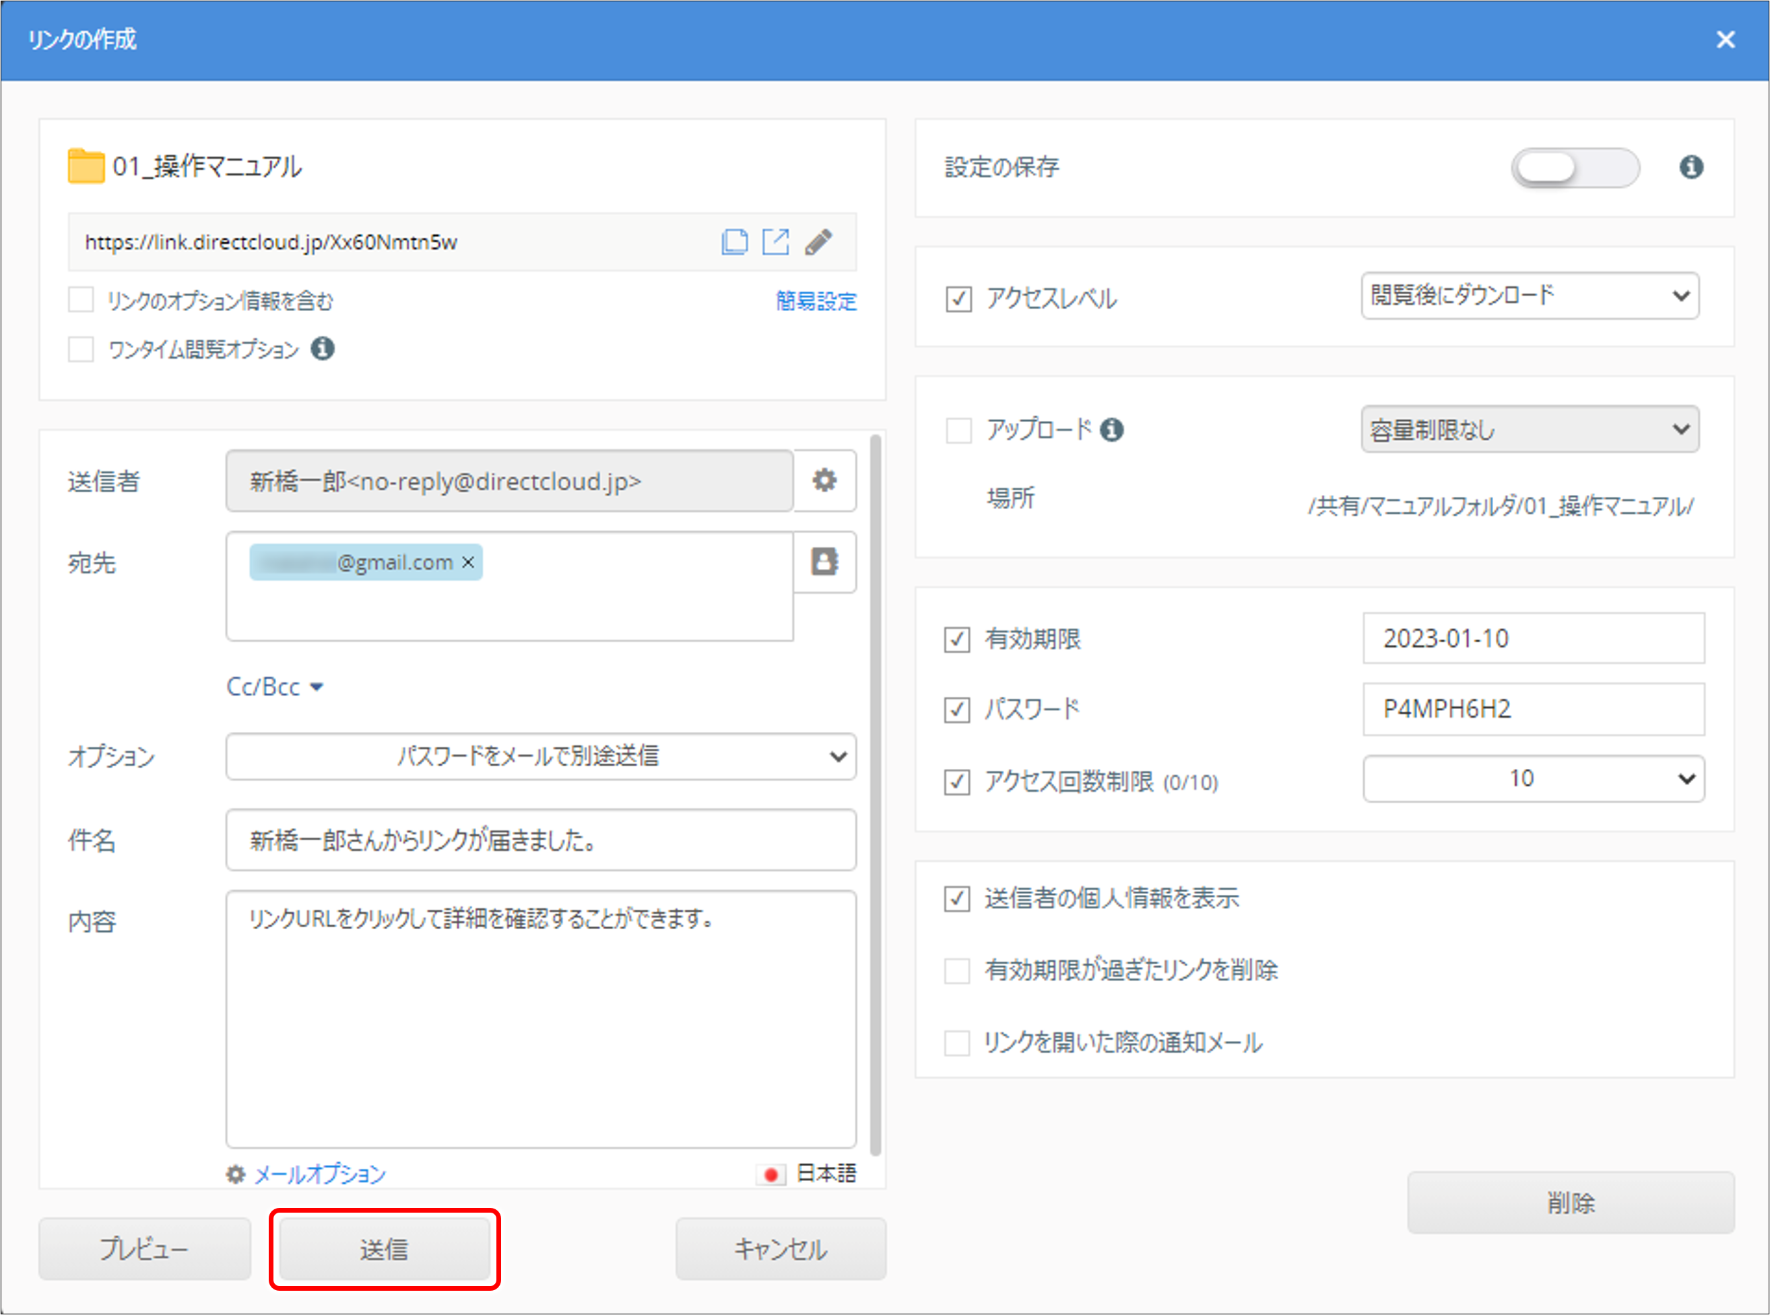This screenshot has height=1315, width=1770.
Task: Remove the gmail.com recipient tag
Action: coord(468,563)
